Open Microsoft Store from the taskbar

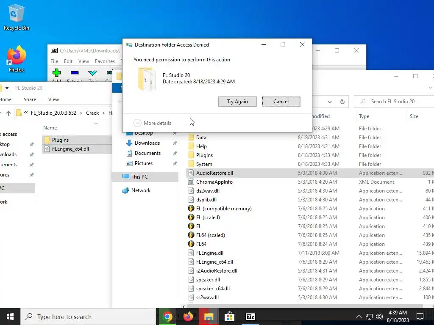(229, 317)
